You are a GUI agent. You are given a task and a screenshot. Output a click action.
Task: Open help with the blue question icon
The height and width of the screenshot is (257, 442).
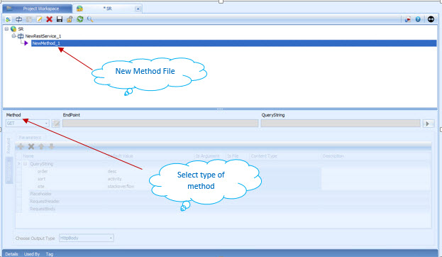click(418, 19)
